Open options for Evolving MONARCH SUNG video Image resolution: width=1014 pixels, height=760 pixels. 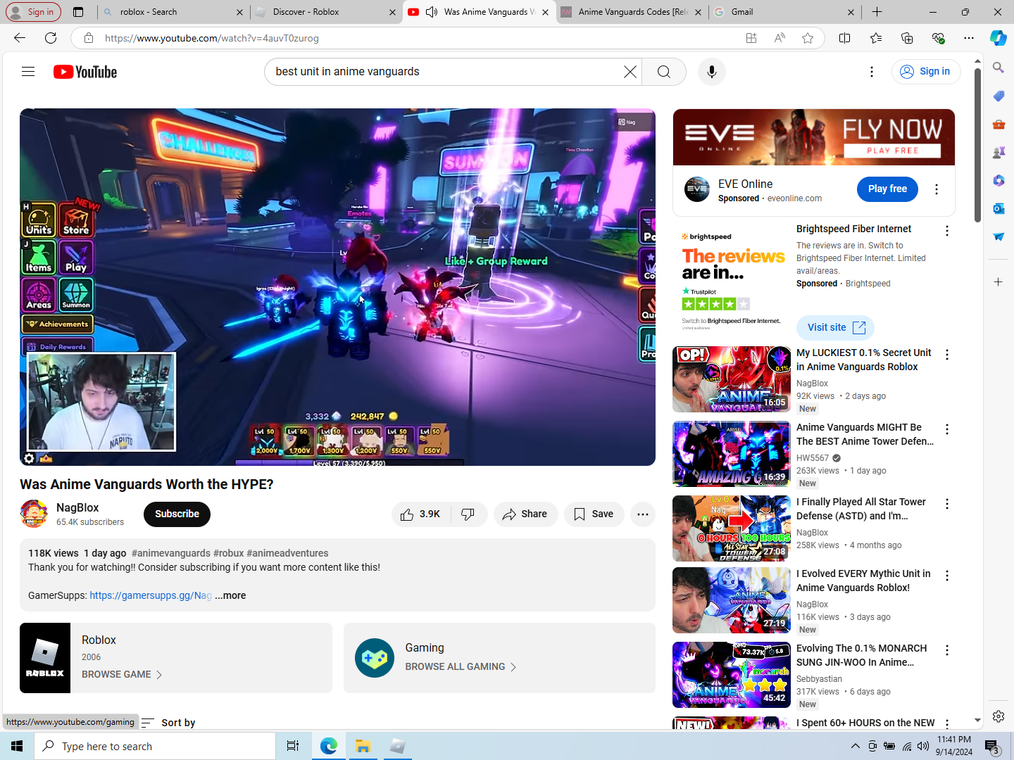pos(947,650)
